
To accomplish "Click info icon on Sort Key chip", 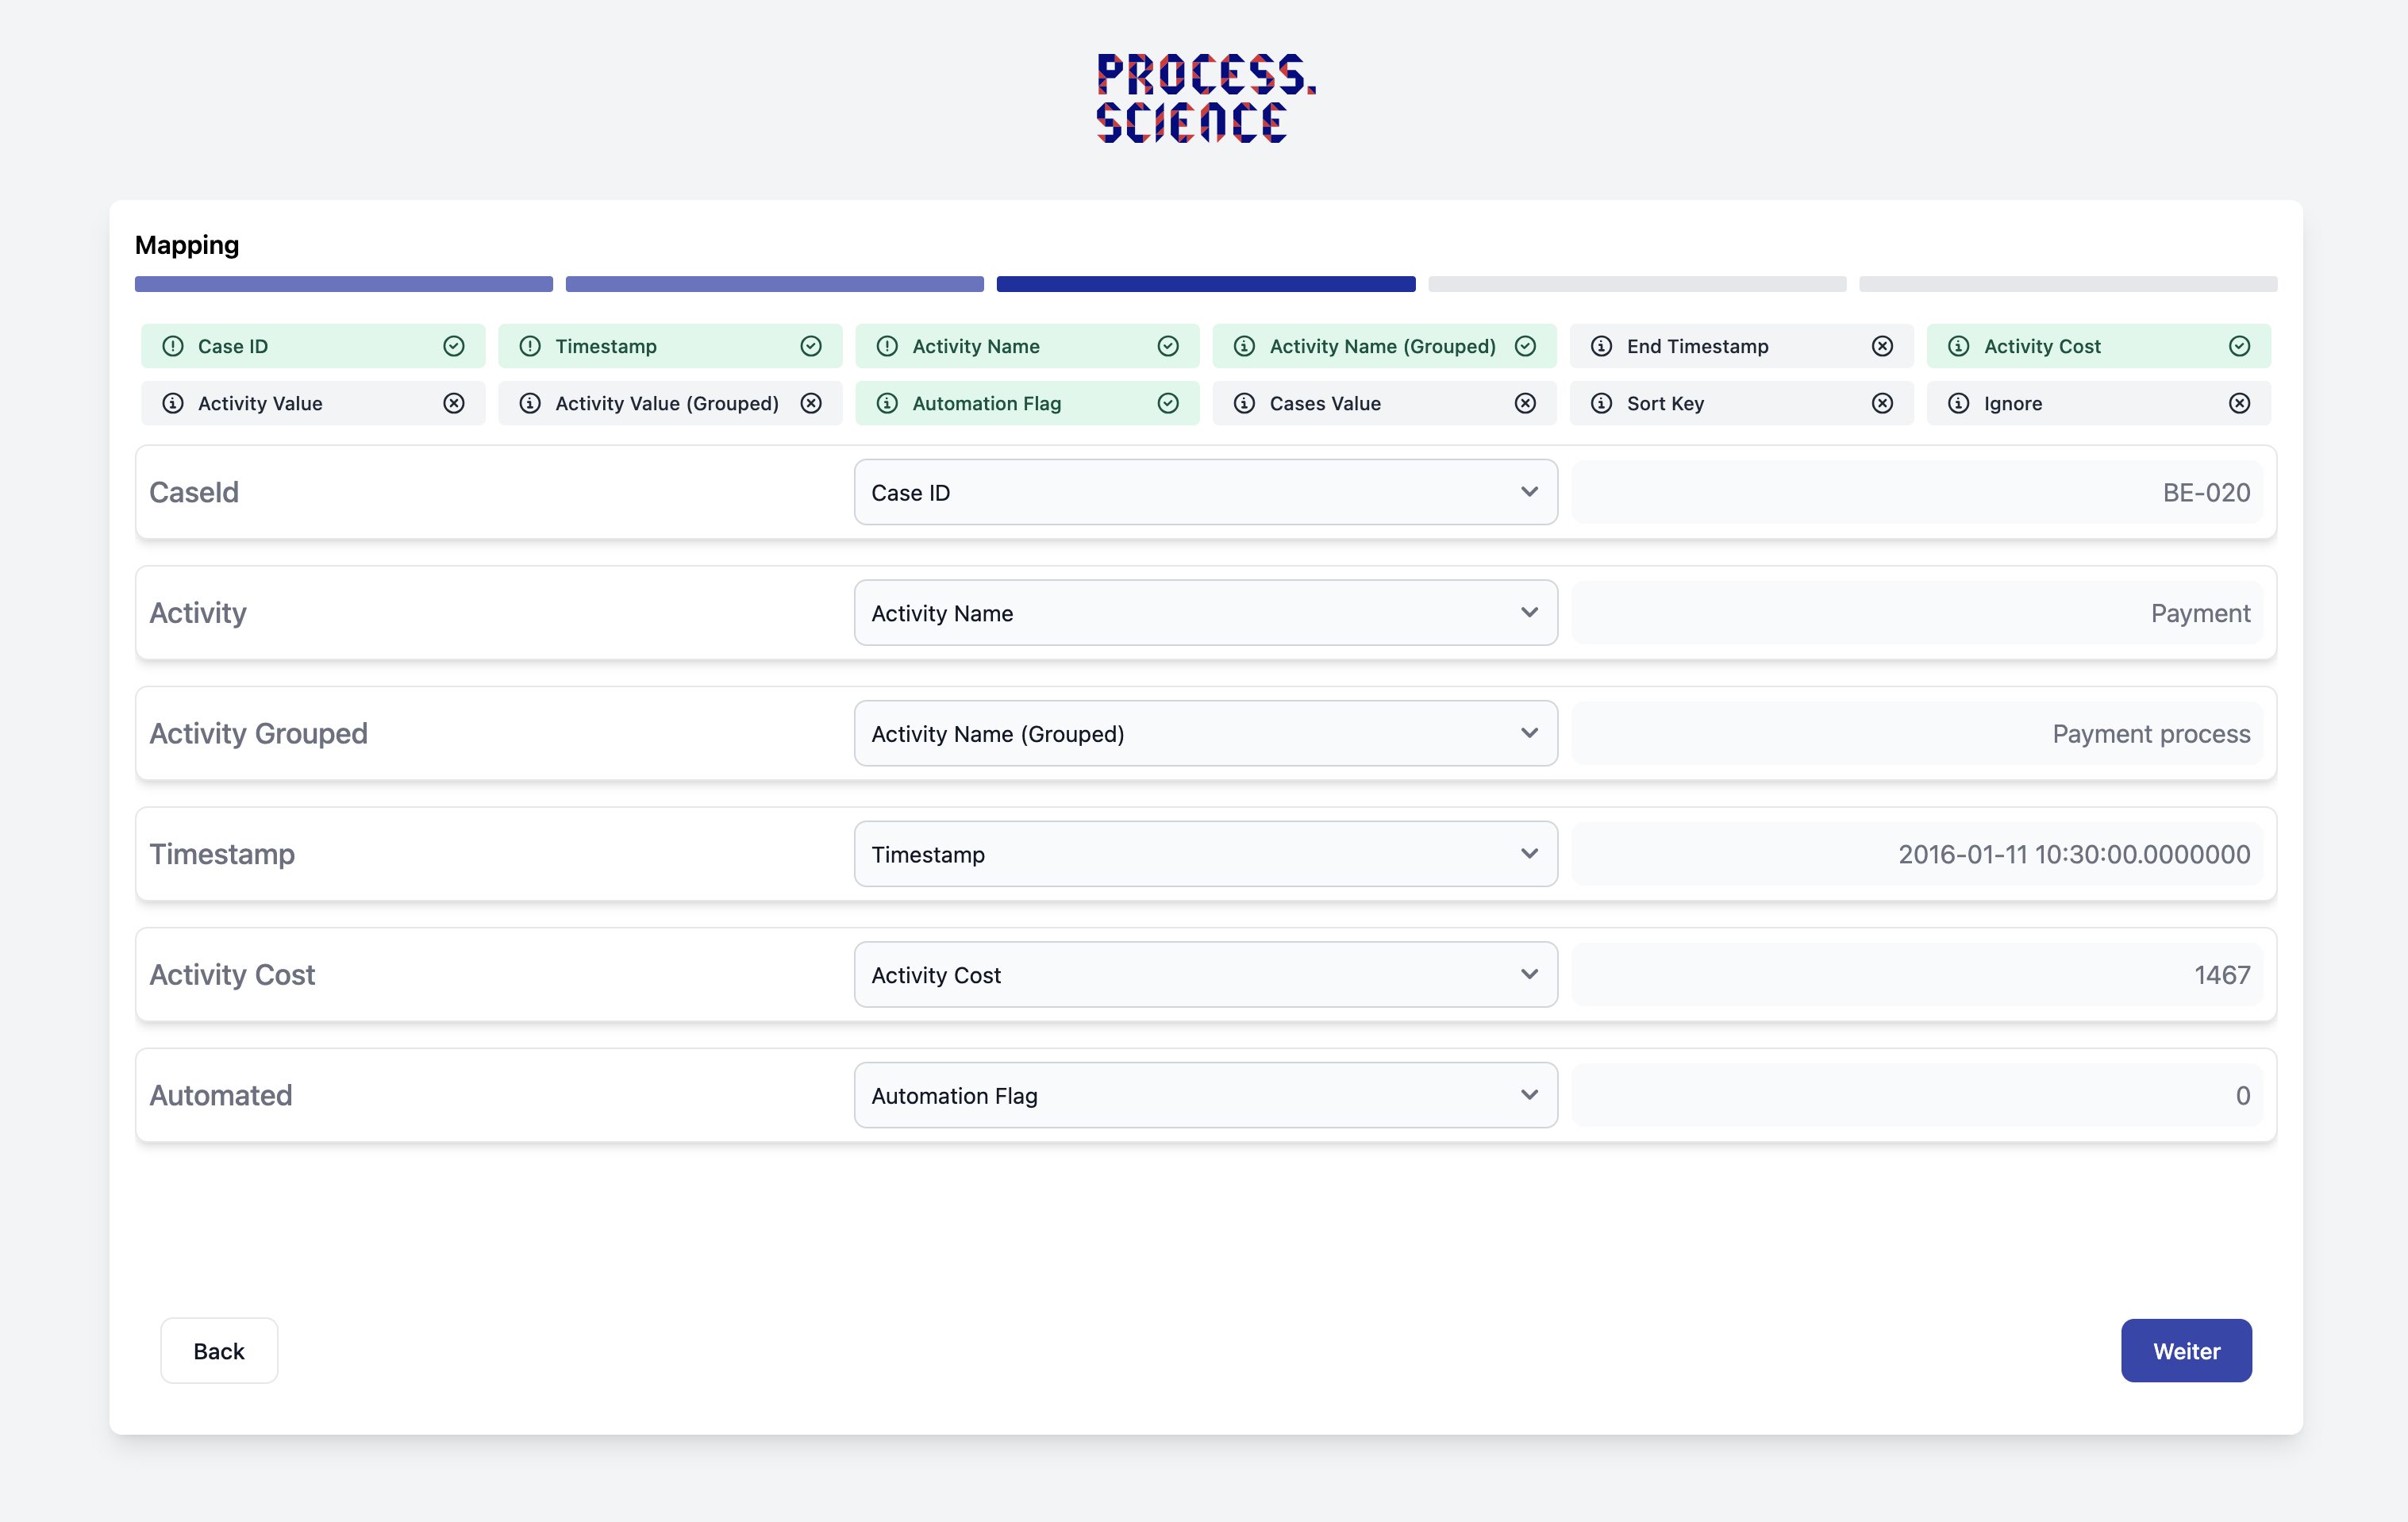I will (1601, 403).
